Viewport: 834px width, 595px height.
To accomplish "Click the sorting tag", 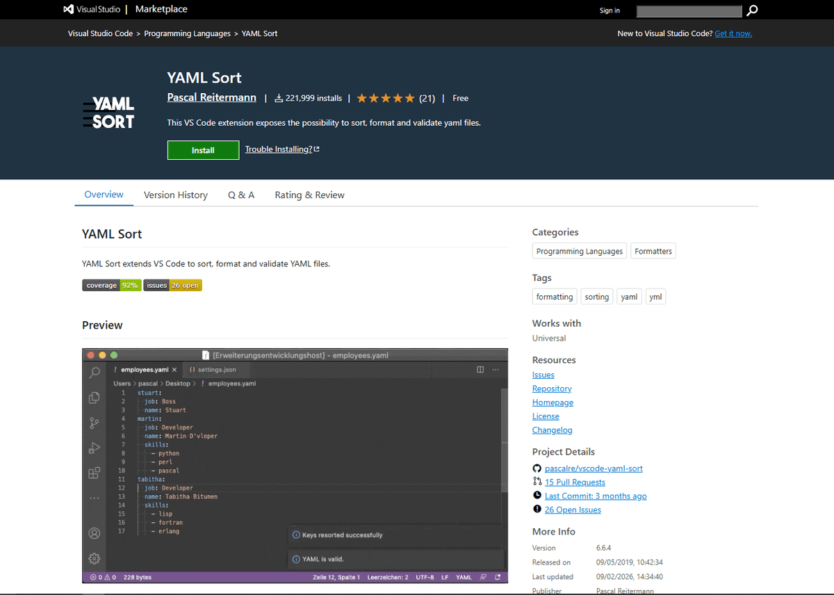I will click(597, 297).
